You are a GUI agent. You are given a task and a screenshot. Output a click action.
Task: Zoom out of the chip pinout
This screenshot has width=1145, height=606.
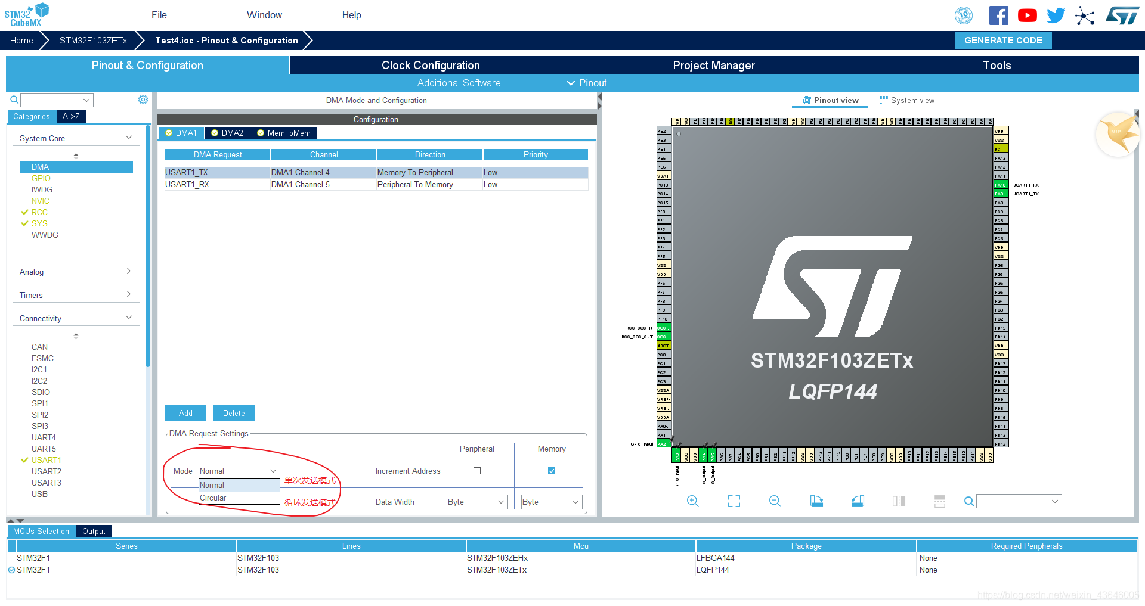click(775, 501)
